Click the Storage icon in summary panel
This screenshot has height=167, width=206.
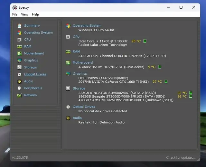tap(68, 88)
